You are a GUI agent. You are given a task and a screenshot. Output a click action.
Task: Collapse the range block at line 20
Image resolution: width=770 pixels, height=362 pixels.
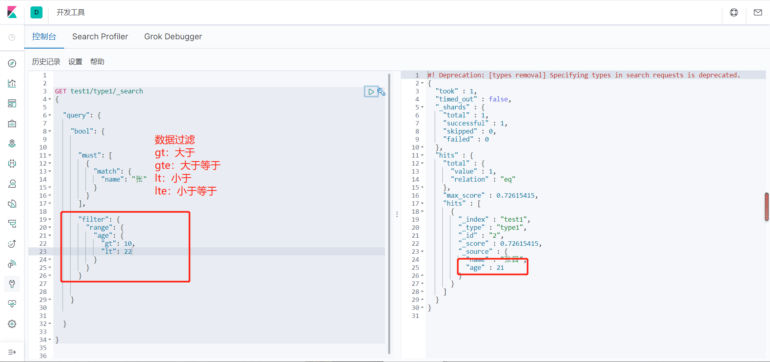[50, 228]
